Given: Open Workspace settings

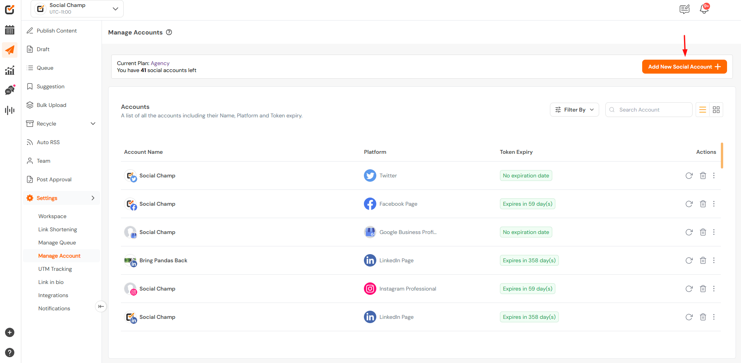Looking at the screenshot, I should [52, 216].
